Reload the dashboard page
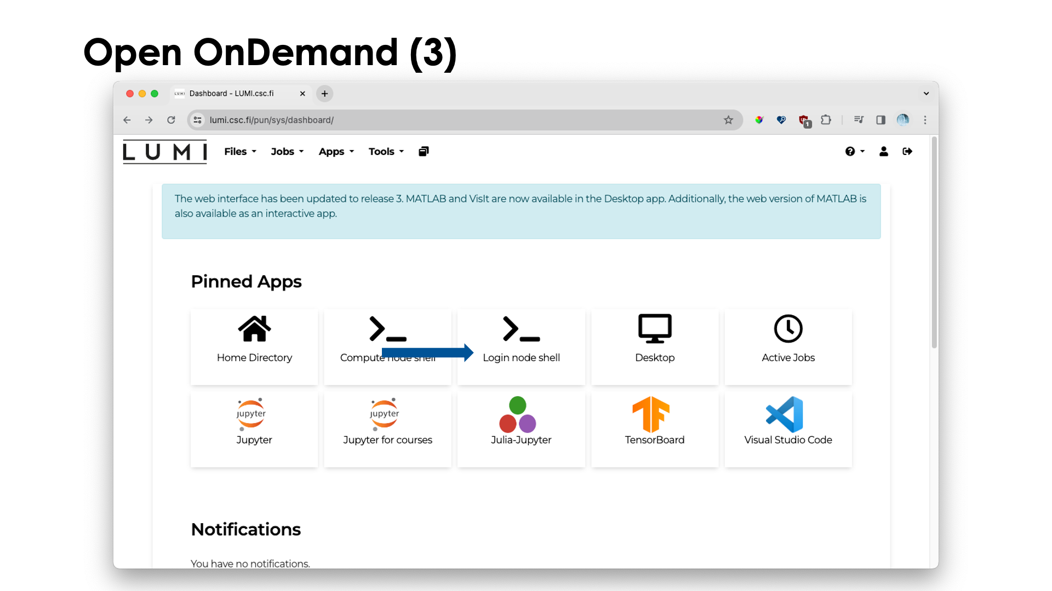The height and width of the screenshot is (591, 1052). 171,120
